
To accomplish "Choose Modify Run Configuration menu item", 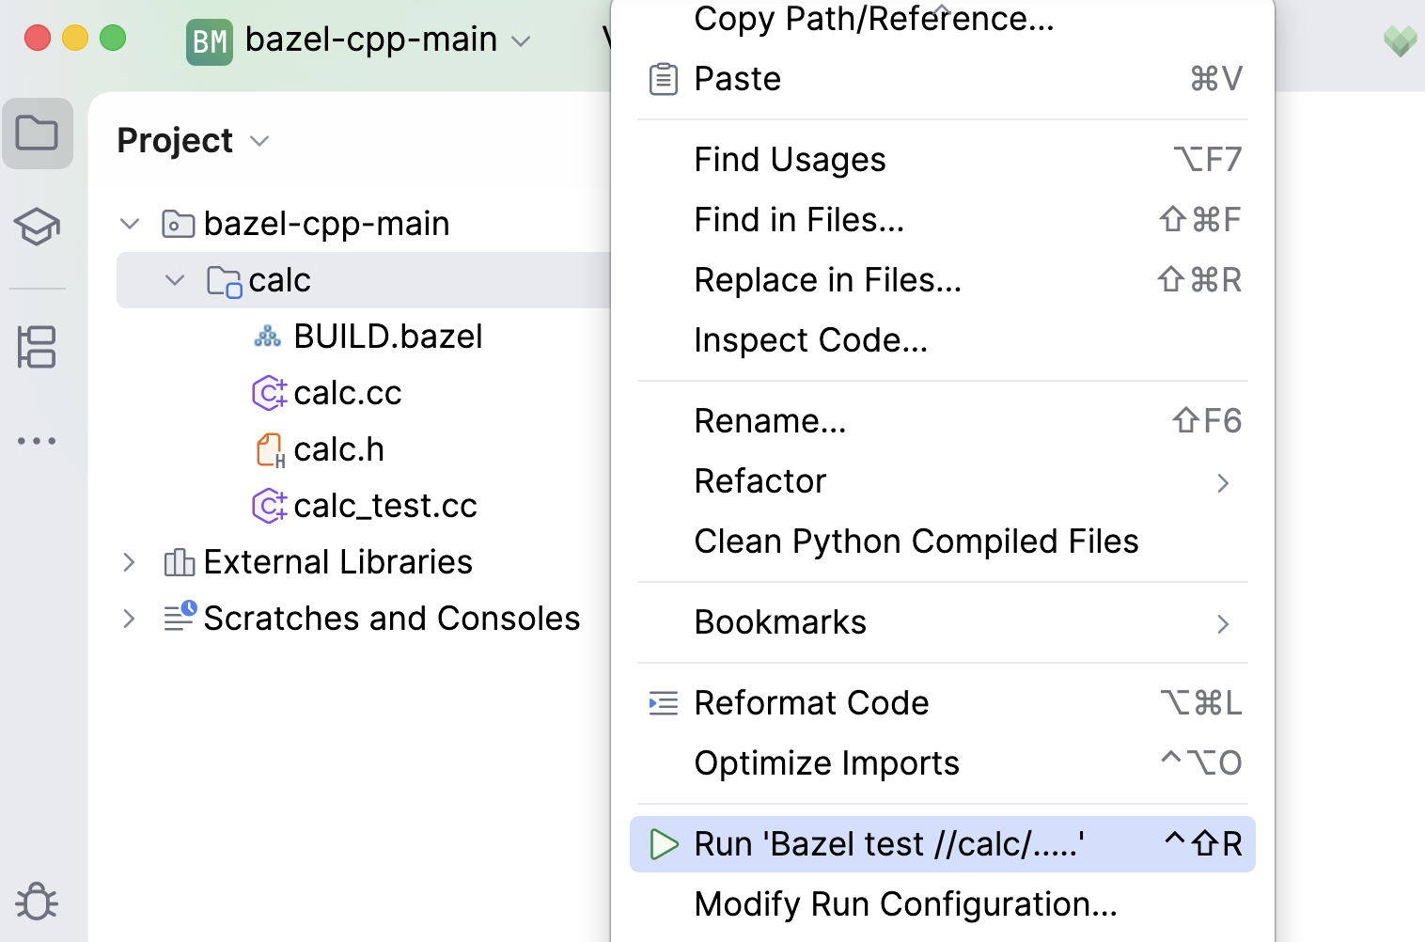I will click(943, 904).
